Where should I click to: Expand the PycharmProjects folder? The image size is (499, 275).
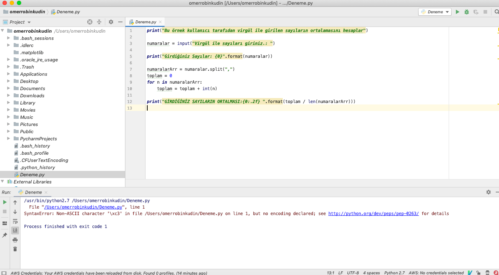click(x=9, y=139)
